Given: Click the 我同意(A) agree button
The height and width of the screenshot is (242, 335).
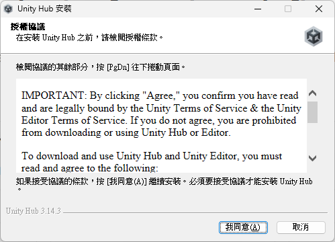Looking at the screenshot, I should click(243, 227).
